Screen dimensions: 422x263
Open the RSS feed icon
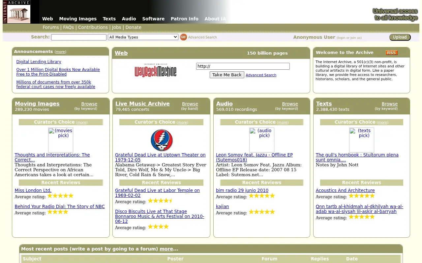click(391, 53)
